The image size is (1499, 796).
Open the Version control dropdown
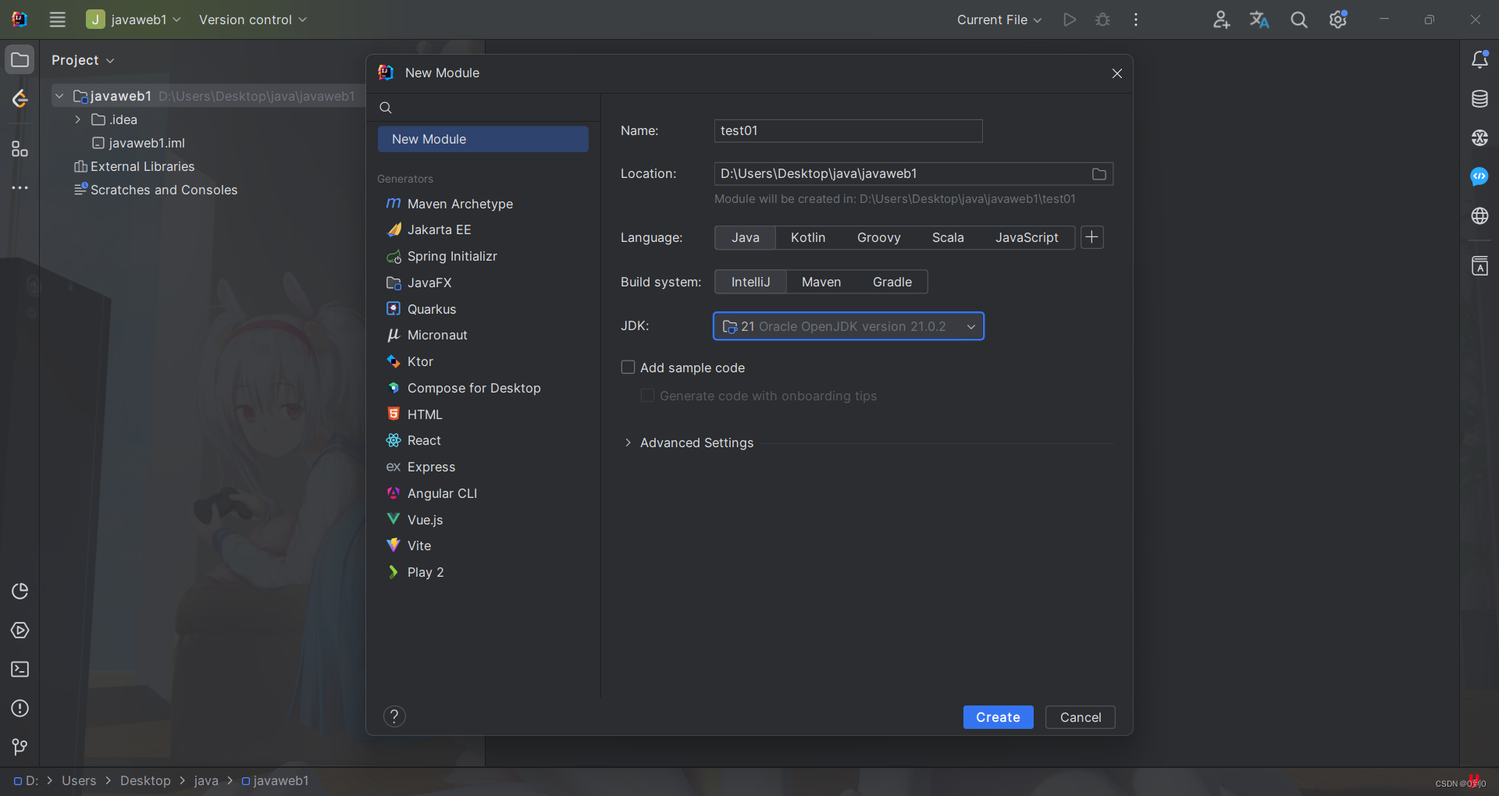253,20
